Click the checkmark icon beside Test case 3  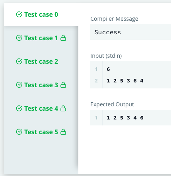(19, 85)
